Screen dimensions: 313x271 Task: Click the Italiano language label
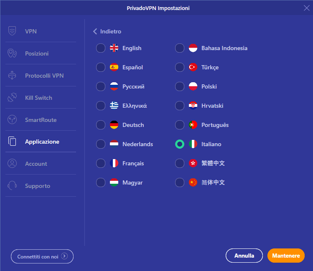[x=211, y=144]
